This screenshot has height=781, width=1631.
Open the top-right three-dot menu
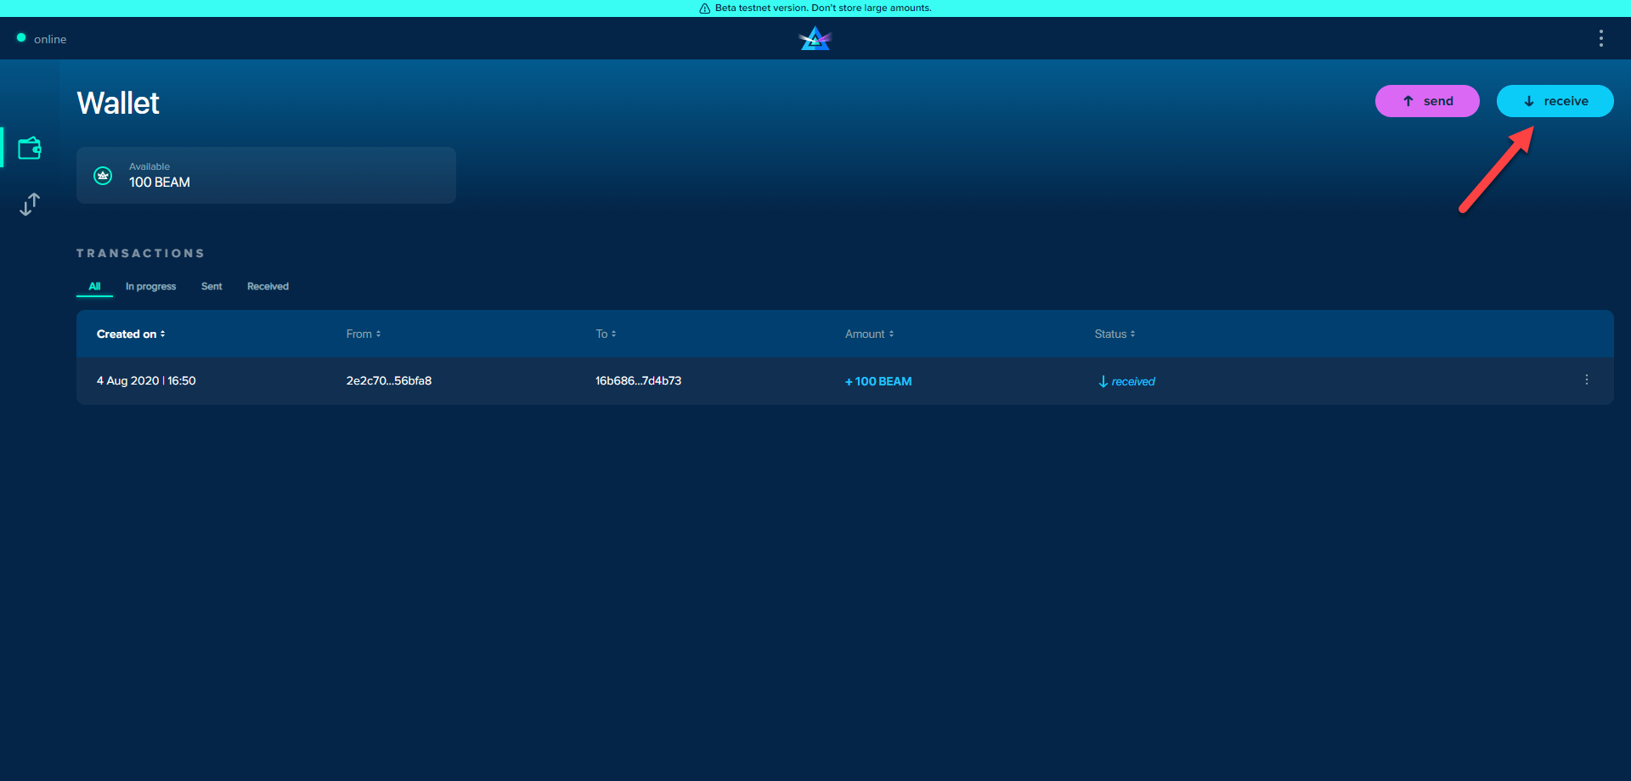[1600, 38]
